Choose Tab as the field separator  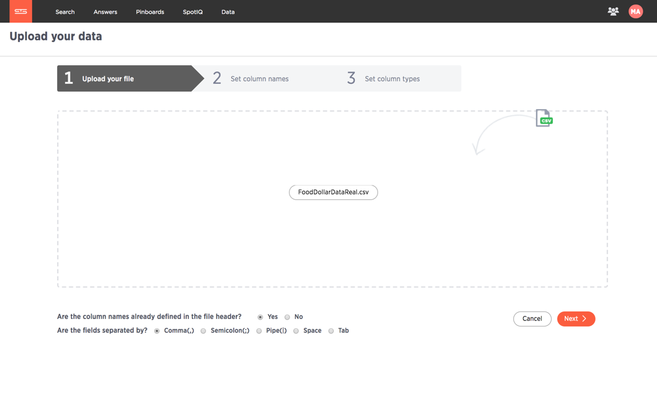[x=331, y=331]
